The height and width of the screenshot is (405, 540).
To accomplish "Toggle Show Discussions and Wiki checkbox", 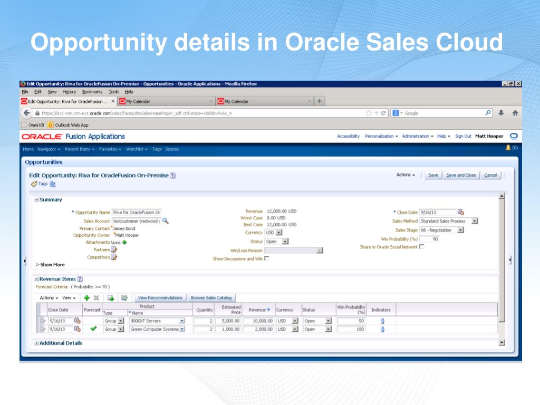I will pos(267,258).
